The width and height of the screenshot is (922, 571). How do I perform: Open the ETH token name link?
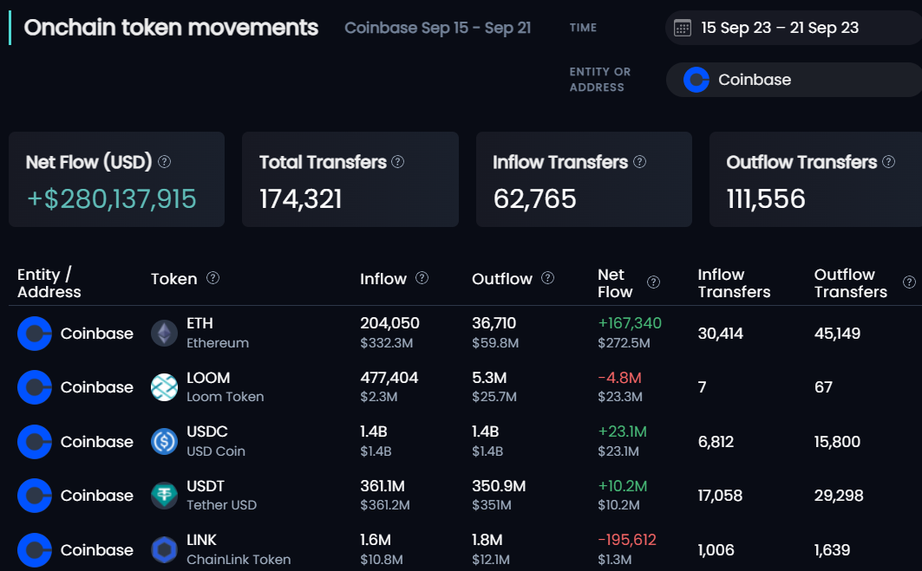coord(199,324)
